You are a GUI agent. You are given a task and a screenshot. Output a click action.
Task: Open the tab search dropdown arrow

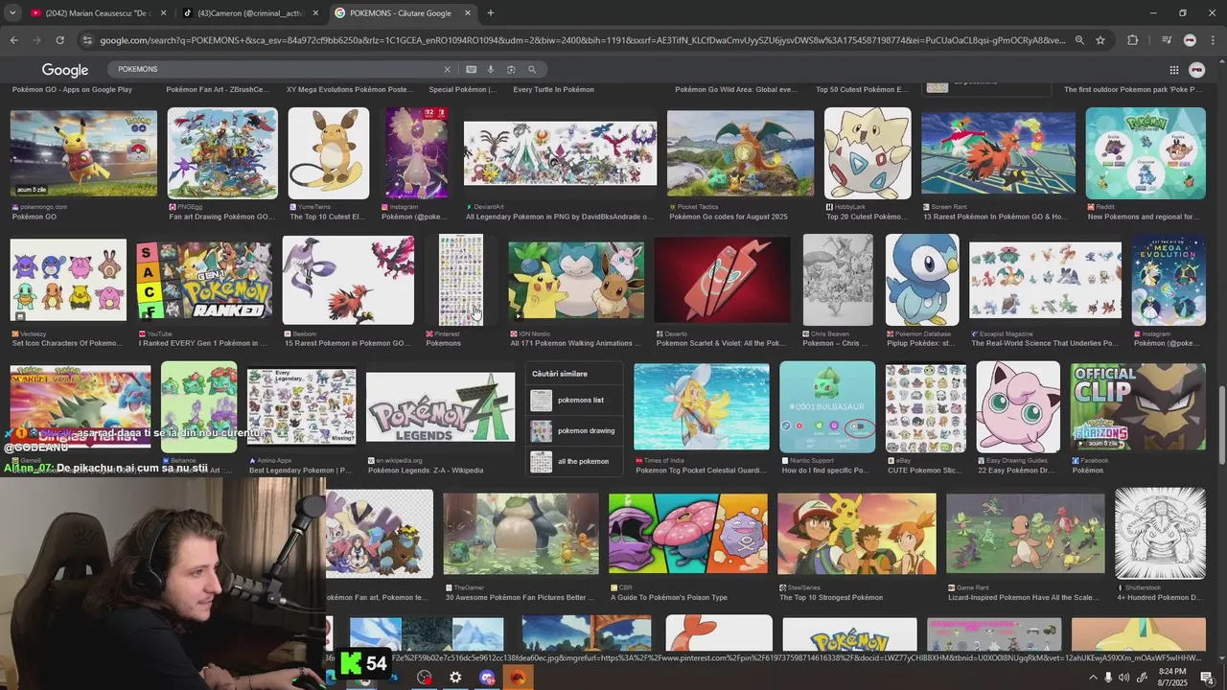12,13
